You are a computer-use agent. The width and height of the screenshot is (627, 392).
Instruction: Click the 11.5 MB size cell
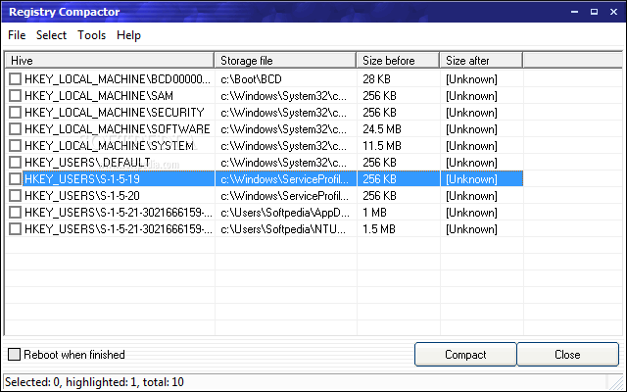click(x=382, y=146)
